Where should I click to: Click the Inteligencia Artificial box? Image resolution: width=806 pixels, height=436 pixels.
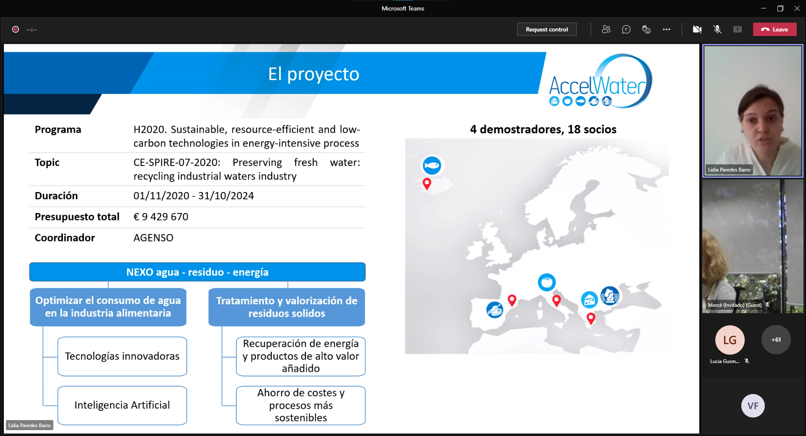tap(122, 405)
